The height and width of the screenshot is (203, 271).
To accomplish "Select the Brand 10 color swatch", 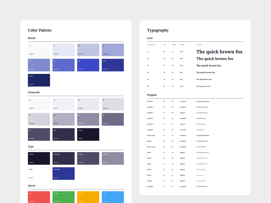I will point(39,50).
